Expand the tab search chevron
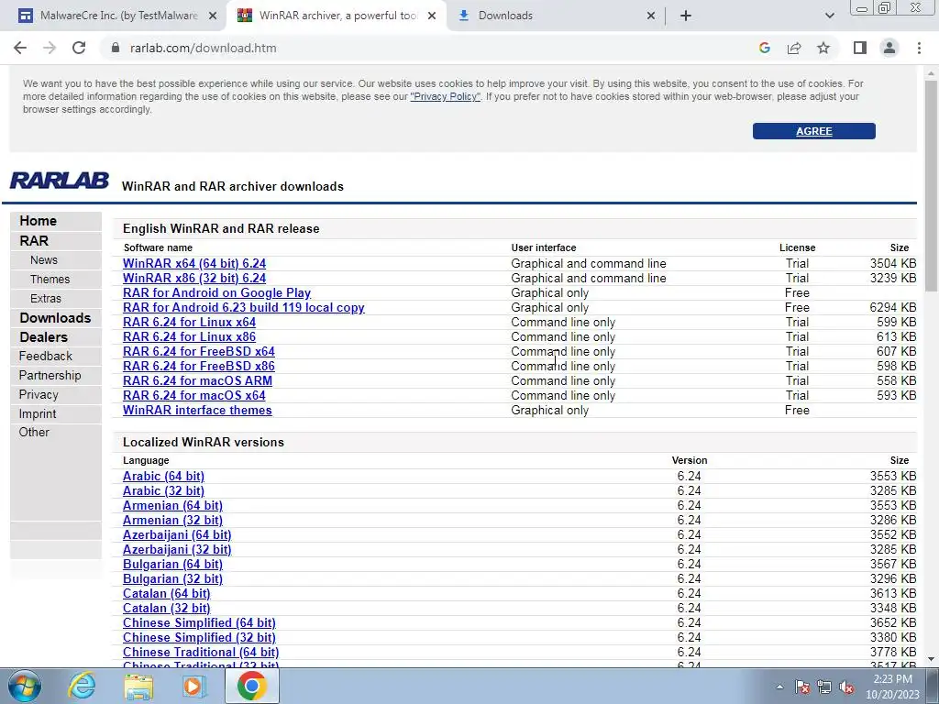This screenshot has width=939, height=704. tap(829, 16)
